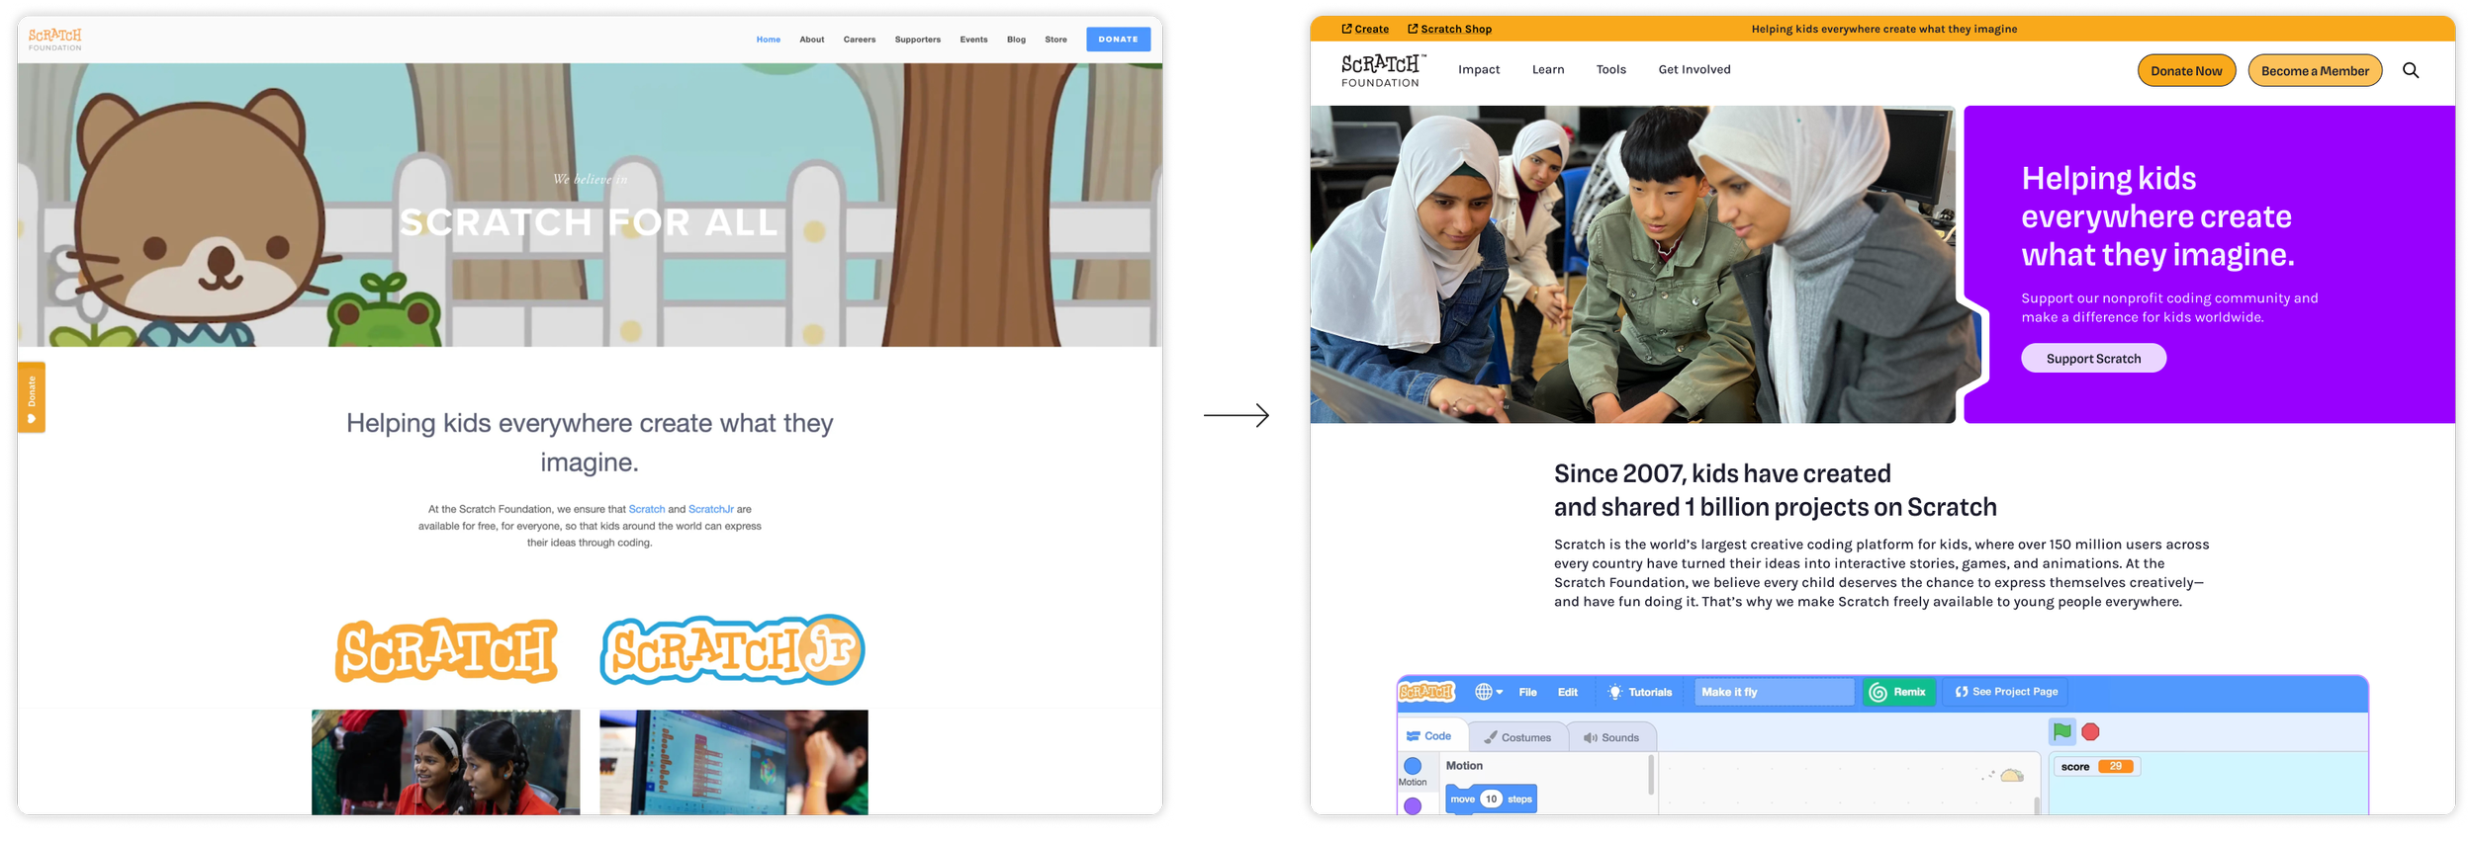Follow the 'Scratch' text link in the paragraph

click(x=646, y=509)
